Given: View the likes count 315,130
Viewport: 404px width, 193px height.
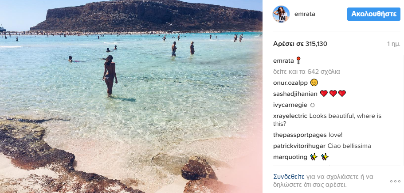Looking at the screenshot, I should point(300,44).
